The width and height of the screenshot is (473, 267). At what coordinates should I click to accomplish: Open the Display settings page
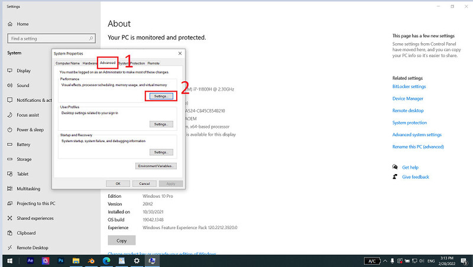pos(19,70)
